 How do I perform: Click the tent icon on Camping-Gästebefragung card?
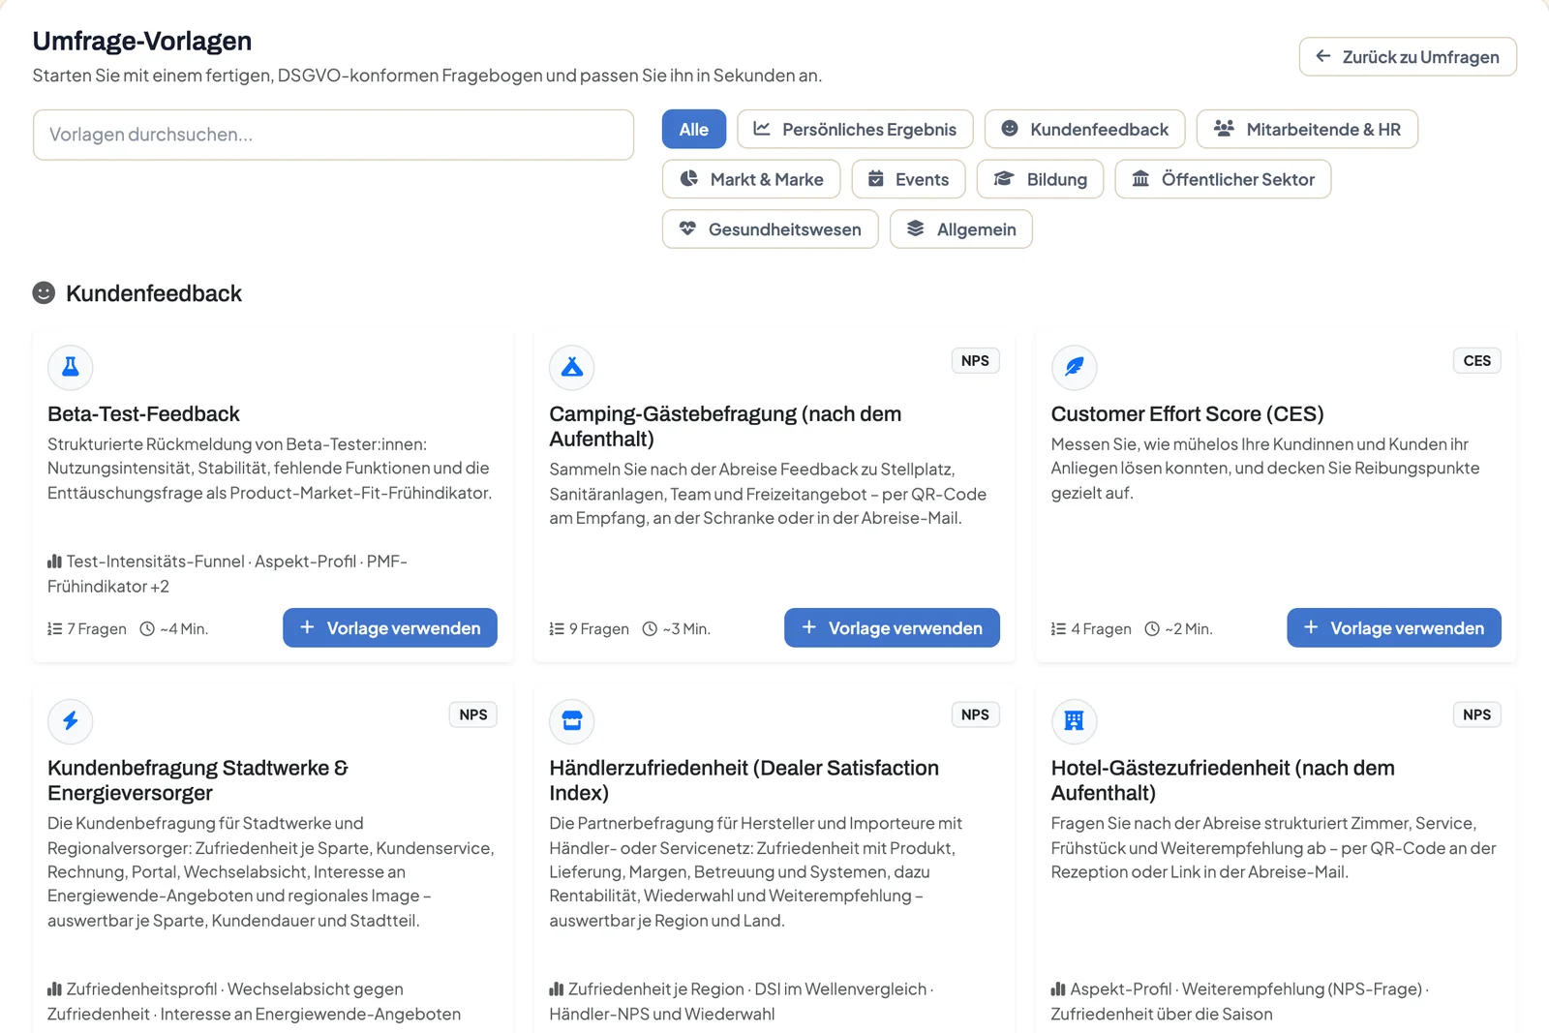[572, 367]
